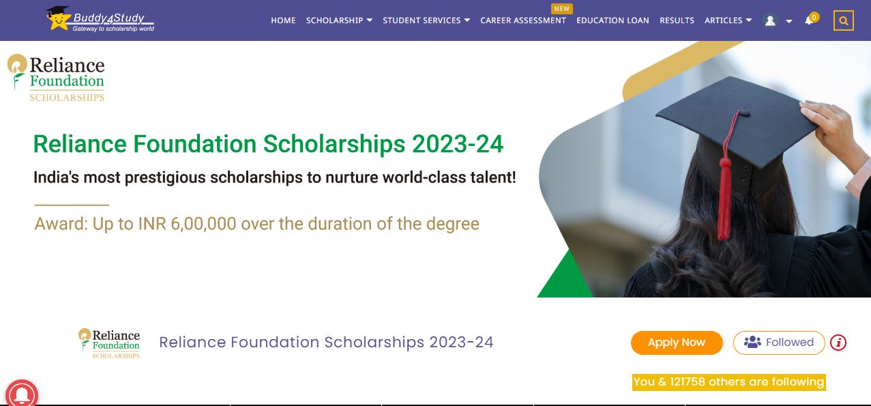Go to the Home menu item

[283, 20]
